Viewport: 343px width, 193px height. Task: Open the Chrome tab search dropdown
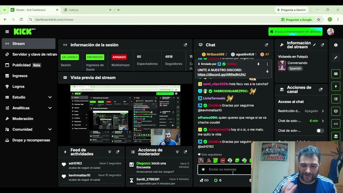4,10
